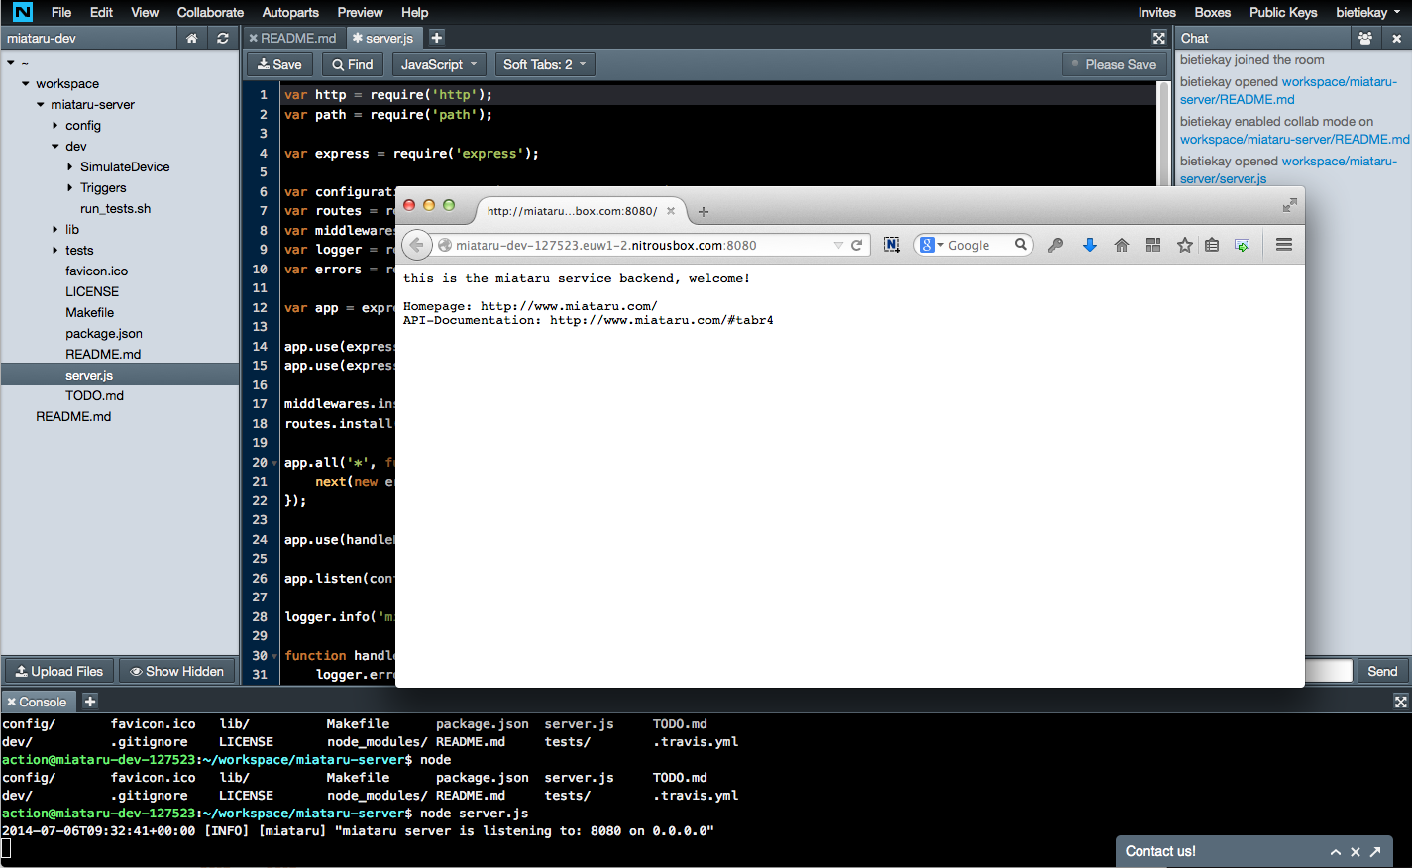Maximize the console using the expand icon
Viewport: 1412px width, 868px height.
(1400, 702)
